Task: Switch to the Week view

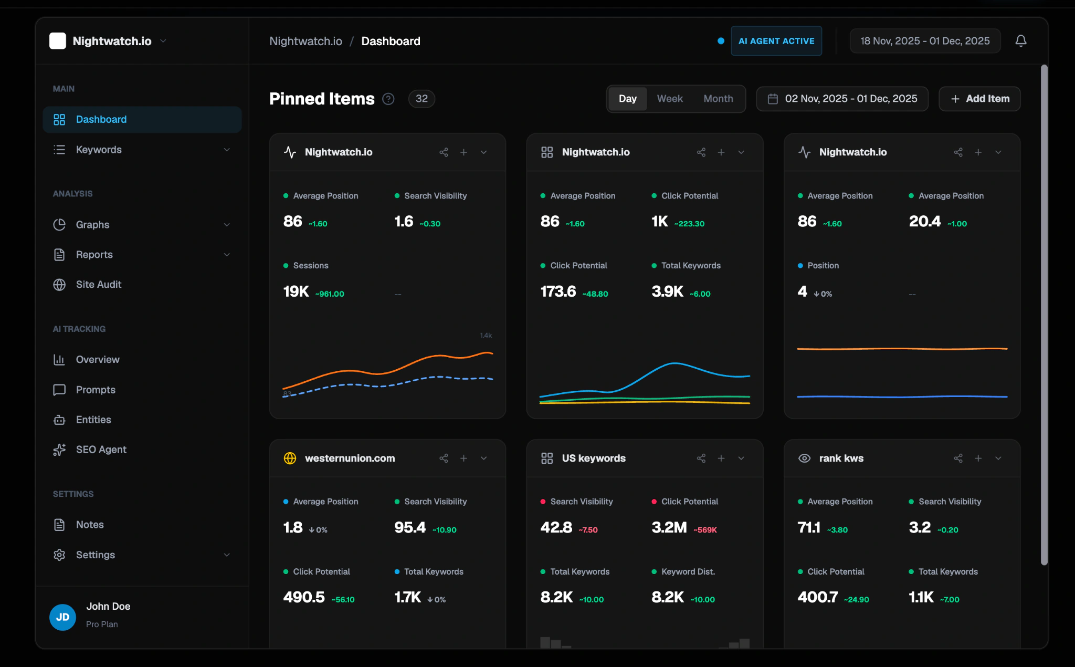Action: [x=670, y=99]
